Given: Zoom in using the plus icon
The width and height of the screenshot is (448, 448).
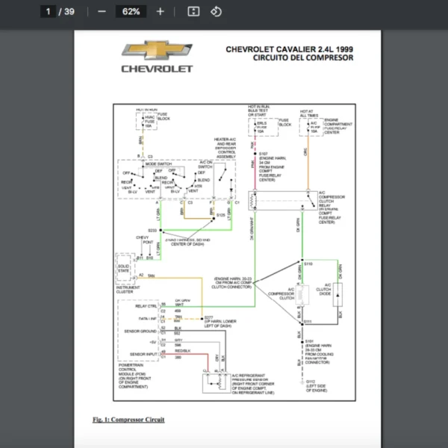Looking at the screenshot, I should point(161,12).
